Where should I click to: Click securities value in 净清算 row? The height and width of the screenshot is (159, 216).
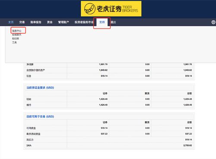[103, 64]
